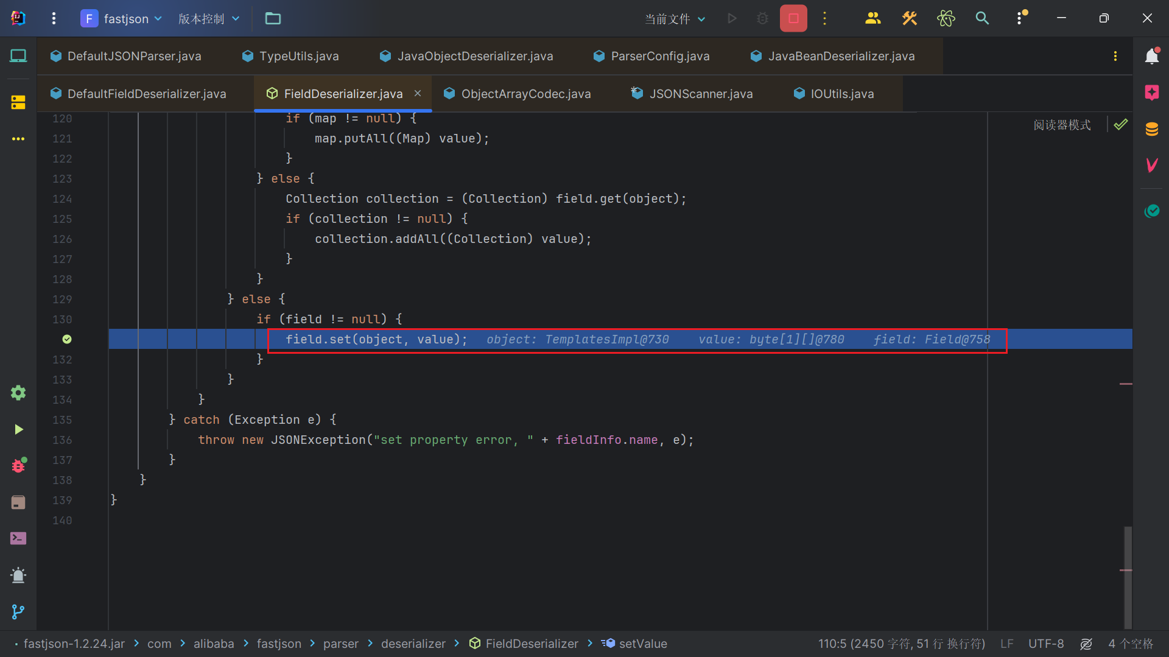Click breadcrumb parser

point(341,644)
